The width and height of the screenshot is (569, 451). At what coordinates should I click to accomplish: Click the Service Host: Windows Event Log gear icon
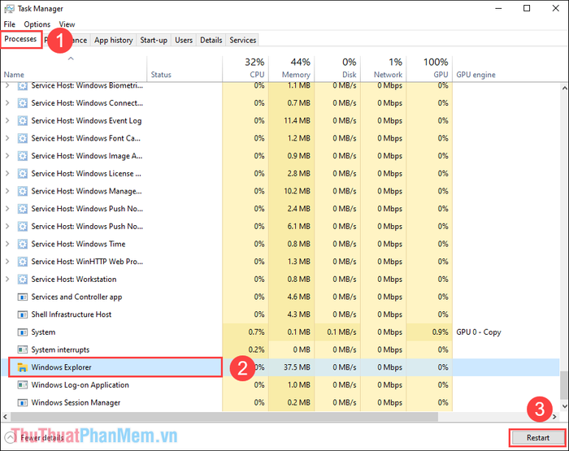pyautogui.click(x=23, y=120)
